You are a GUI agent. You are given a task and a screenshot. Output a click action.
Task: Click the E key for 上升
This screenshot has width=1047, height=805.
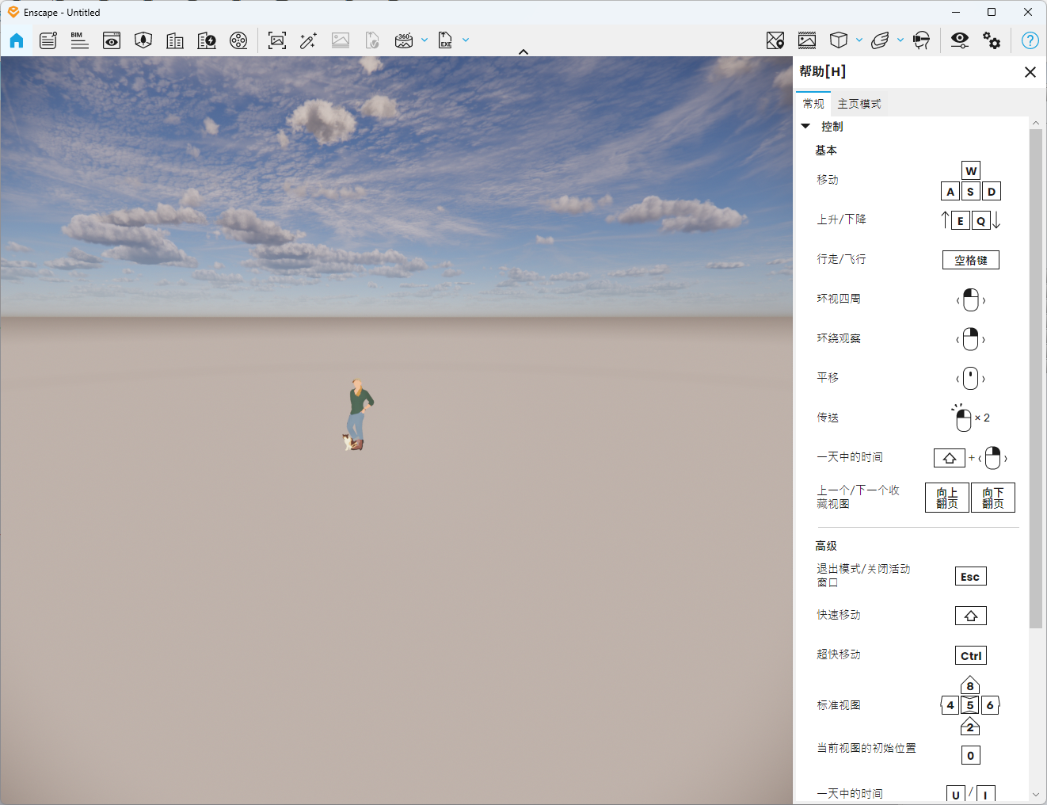click(x=961, y=221)
